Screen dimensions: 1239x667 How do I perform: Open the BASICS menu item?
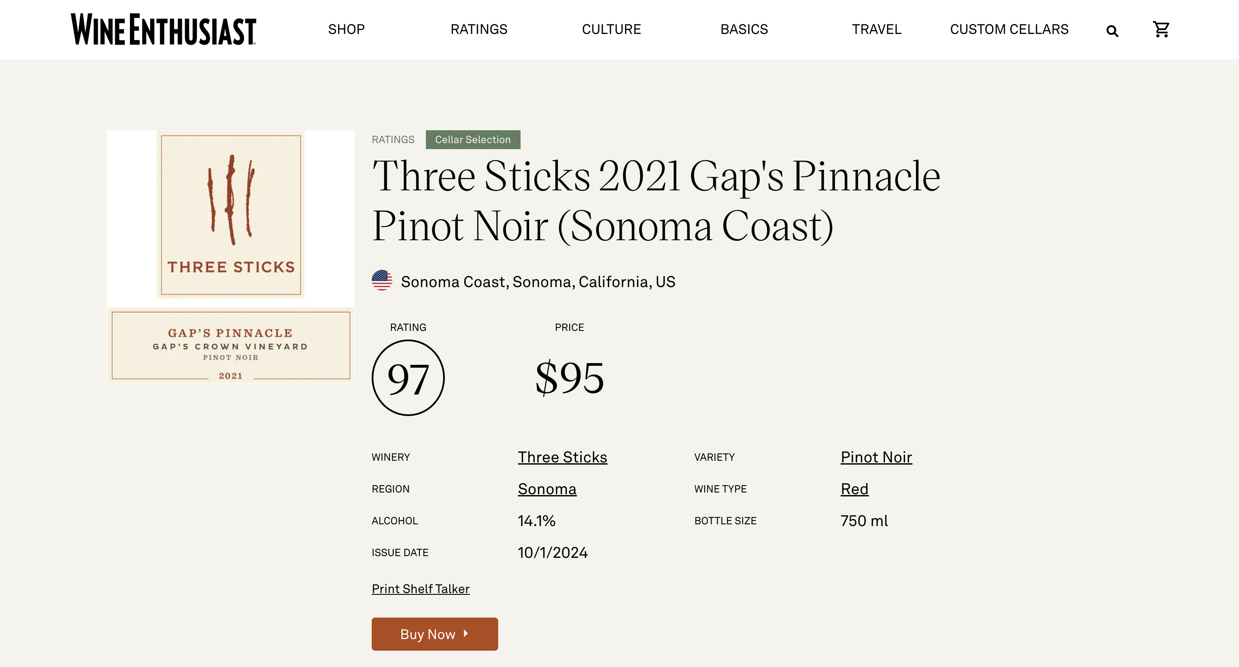point(744,29)
